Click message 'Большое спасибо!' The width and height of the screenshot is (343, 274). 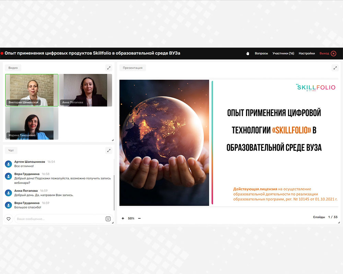pyautogui.click(x=28, y=207)
